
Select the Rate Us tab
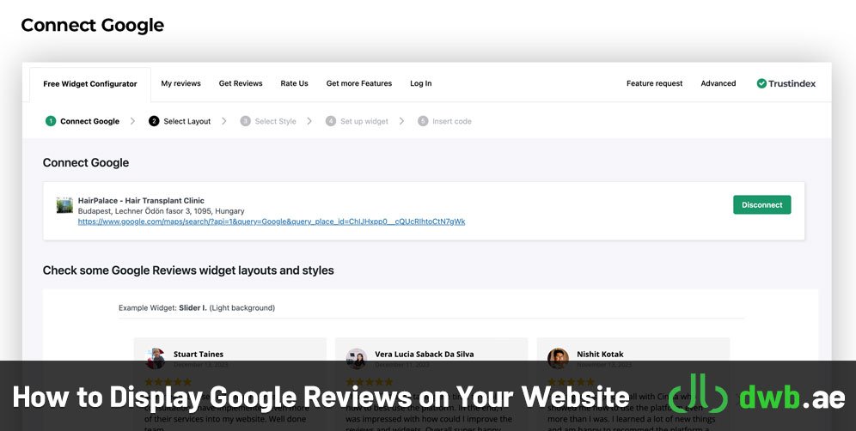click(294, 83)
